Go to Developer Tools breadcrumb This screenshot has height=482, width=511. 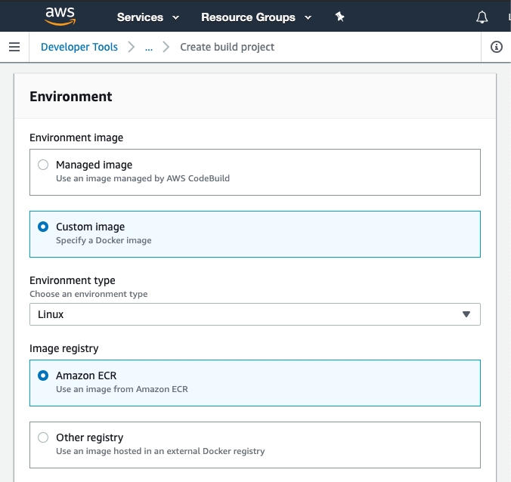point(79,47)
